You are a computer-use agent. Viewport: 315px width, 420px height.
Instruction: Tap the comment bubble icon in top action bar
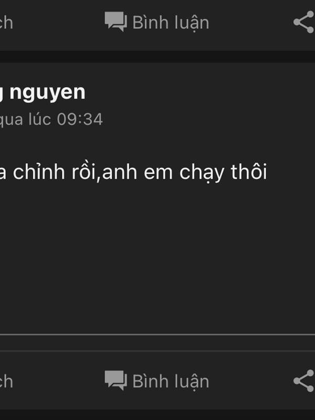click(115, 22)
